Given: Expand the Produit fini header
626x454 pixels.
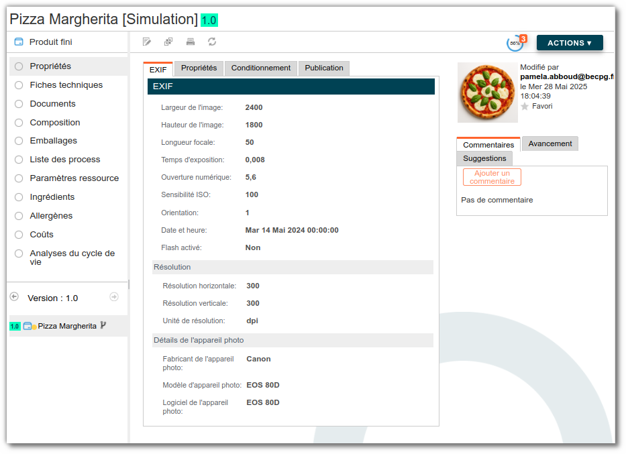Looking at the screenshot, I should pos(50,42).
